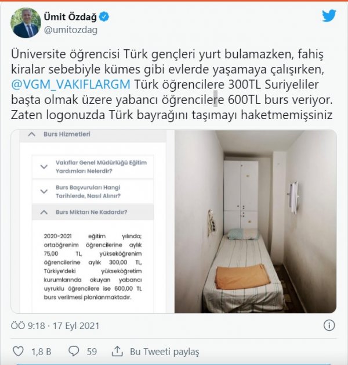Click the 1,8 B likes count
The width and height of the screenshot is (348, 365).
[41, 352]
